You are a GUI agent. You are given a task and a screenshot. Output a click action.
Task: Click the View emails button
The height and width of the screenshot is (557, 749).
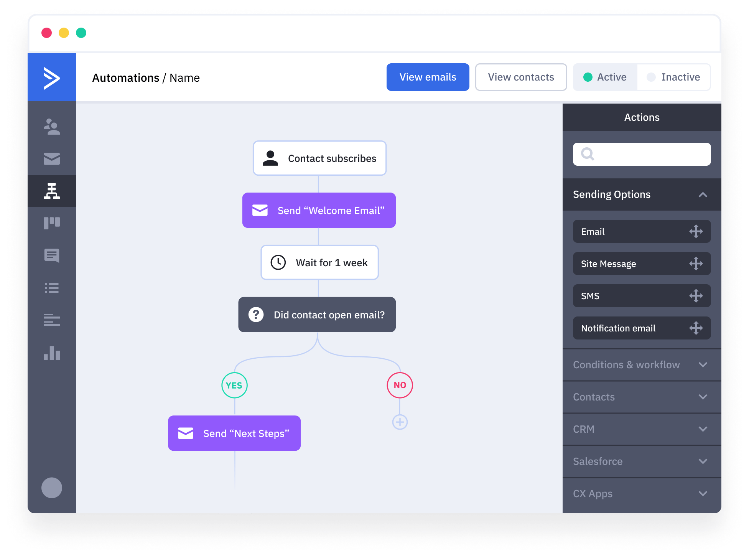[x=428, y=77]
